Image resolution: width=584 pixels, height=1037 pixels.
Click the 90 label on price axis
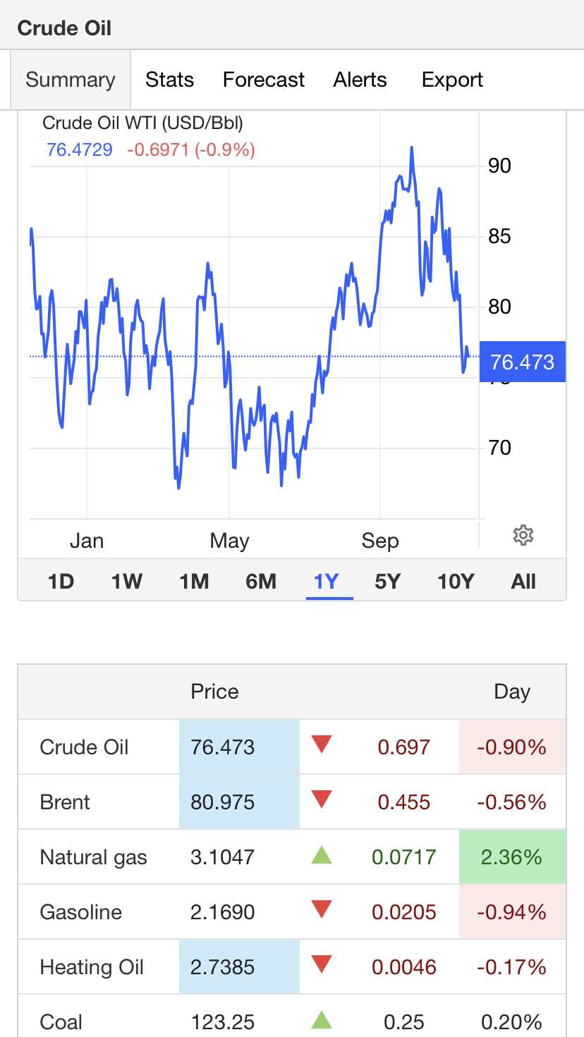(x=499, y=166)
